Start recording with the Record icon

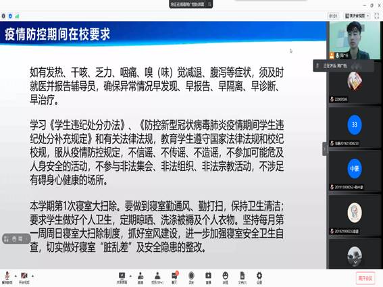pos(191,278)
